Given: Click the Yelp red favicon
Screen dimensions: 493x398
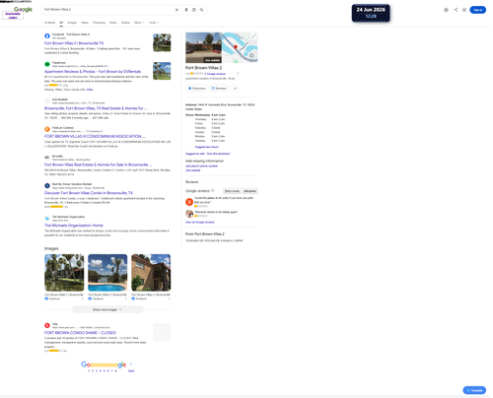Looking at the screenshot, I should click(x=47, y=325).
